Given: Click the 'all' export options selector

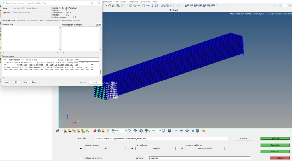Looking at the screenshot, I should (105, 149).
